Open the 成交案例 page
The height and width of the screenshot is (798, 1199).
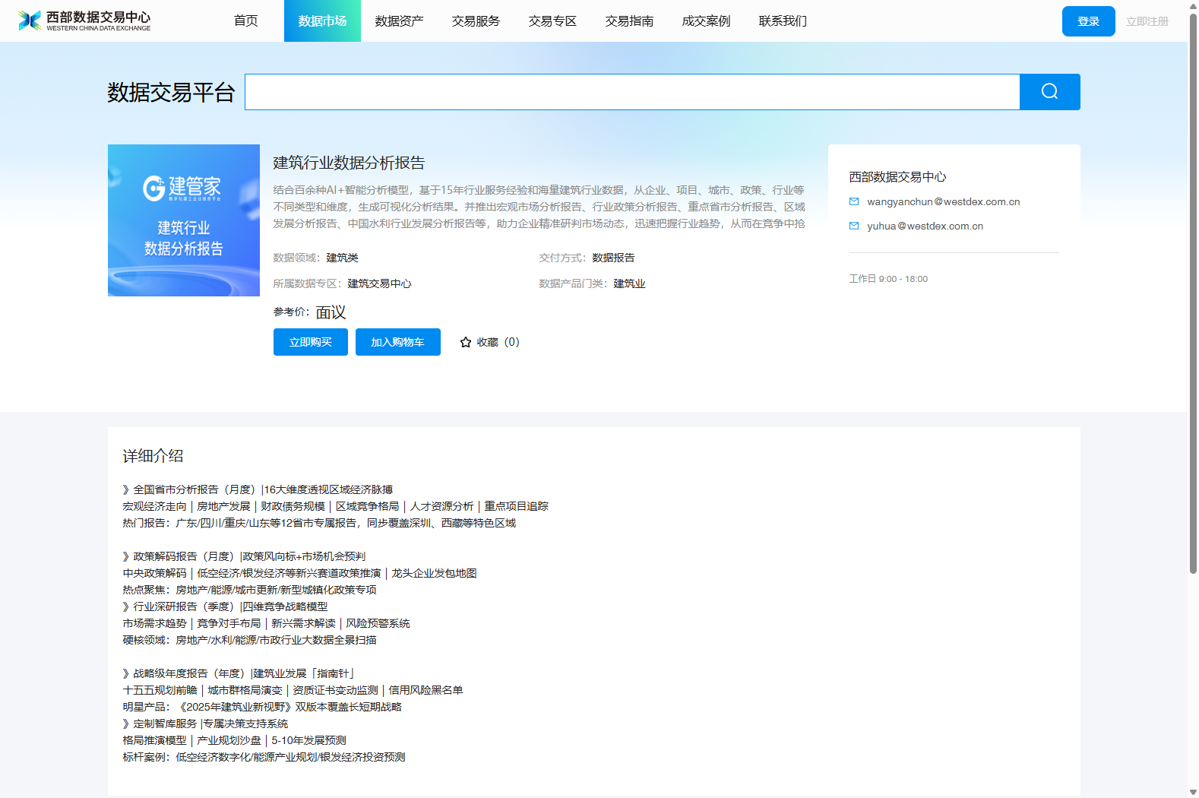706,21
